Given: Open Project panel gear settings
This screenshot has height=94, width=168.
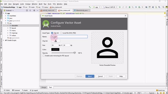Looking at the screenshot, I should coord(34,10).
